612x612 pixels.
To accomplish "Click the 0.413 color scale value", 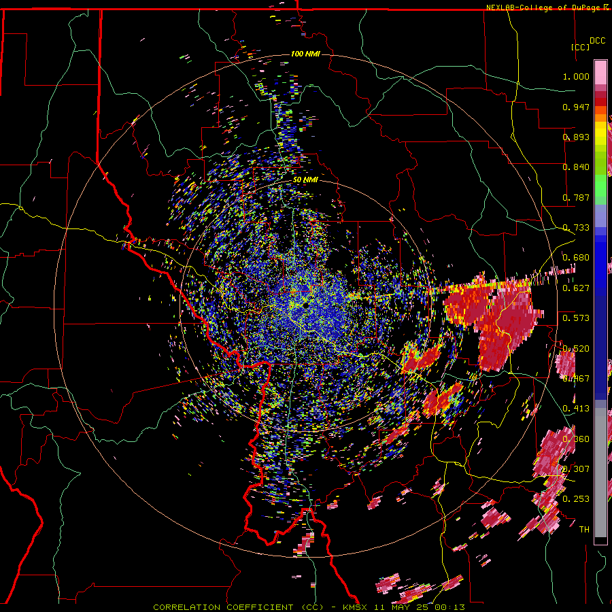I will (576, 409).
